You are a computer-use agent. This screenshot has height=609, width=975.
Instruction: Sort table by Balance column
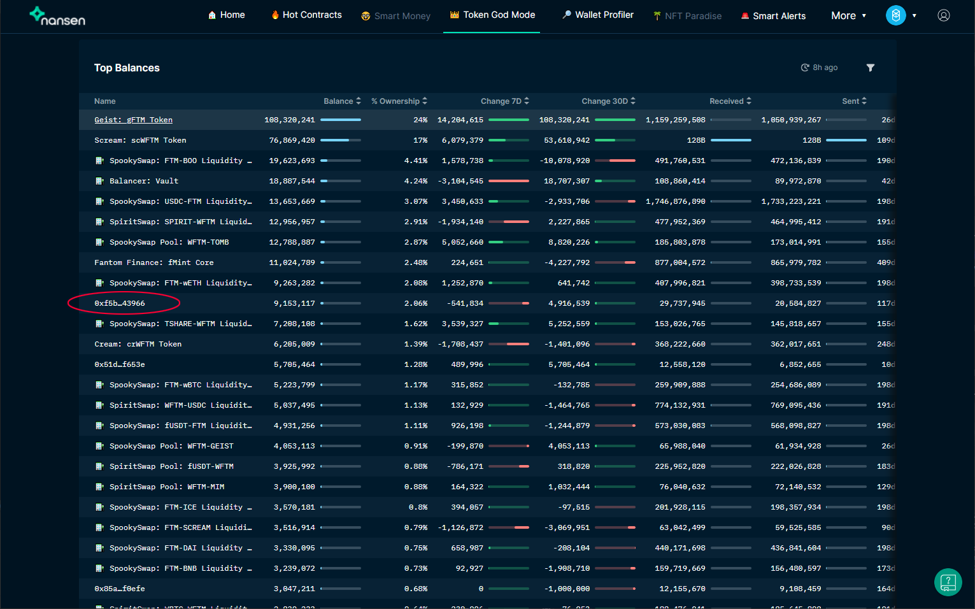click(x=342, y=101)
